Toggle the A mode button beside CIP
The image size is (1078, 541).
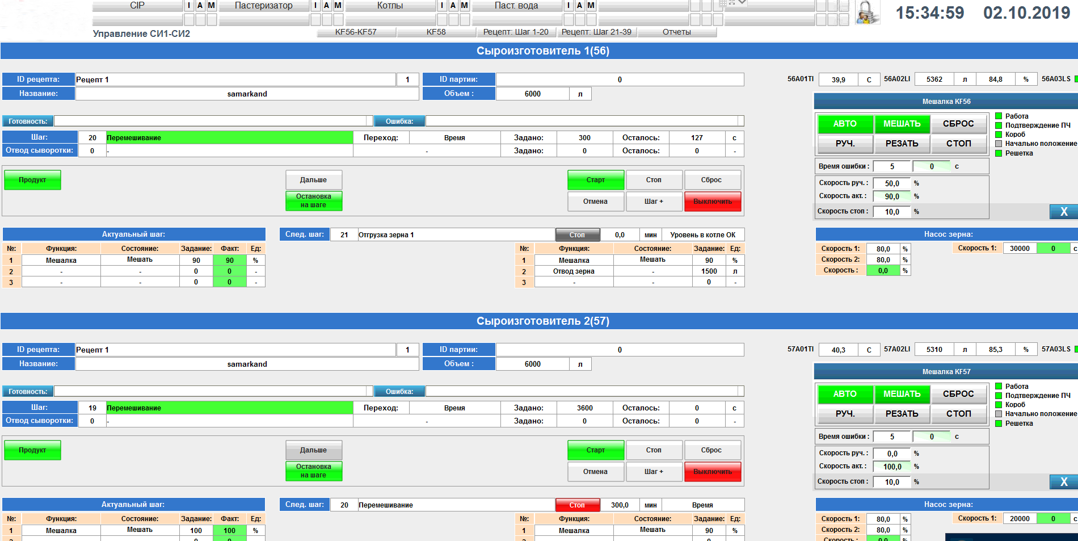point(200,6)
